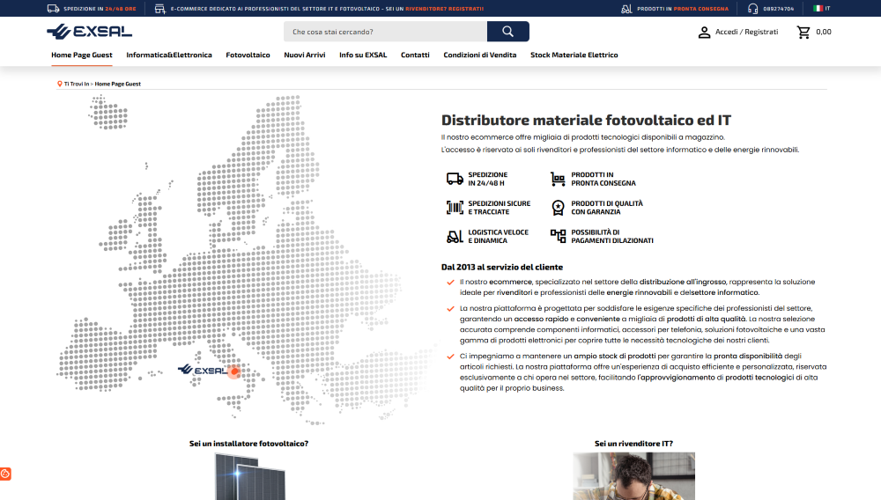
Task: Click the EXSAL logo in header
Action: tap(89, 32)
